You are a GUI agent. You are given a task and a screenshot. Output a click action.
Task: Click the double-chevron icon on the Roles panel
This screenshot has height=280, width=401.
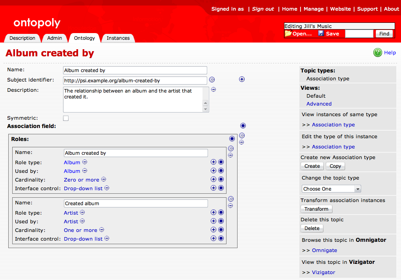pyautogui.click(x=242, y=135)
